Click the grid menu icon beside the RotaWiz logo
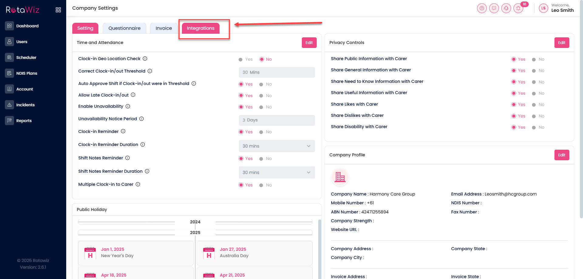This screenshot has width=583, height=279. click(58, 10)
